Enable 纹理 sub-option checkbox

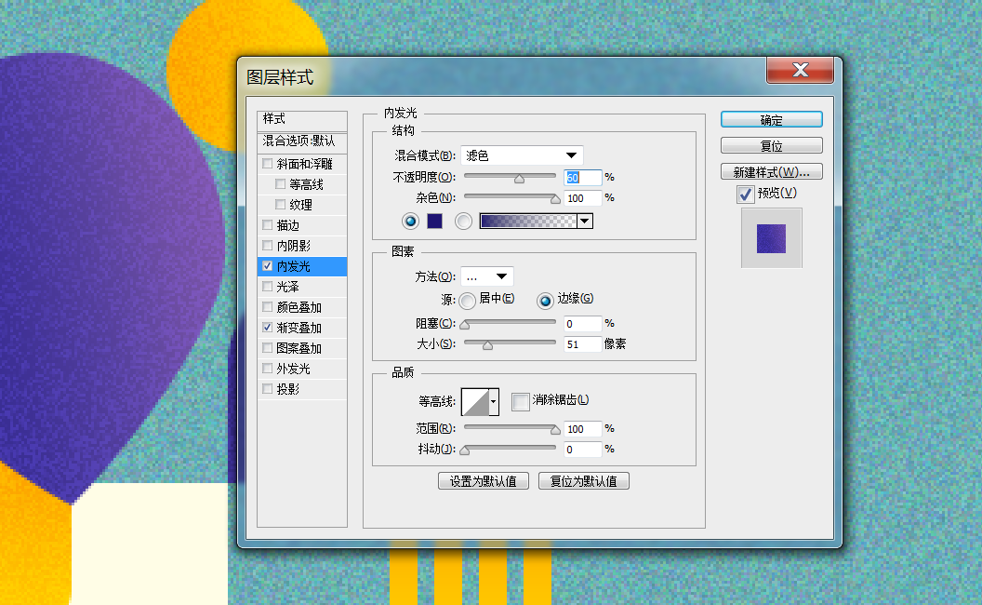click(x=281, y=205)
